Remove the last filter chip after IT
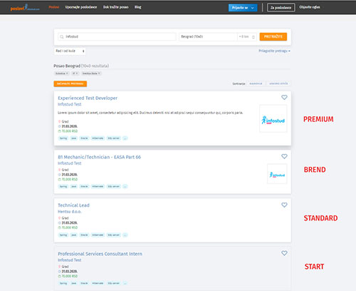 click(x=91, y=73)
